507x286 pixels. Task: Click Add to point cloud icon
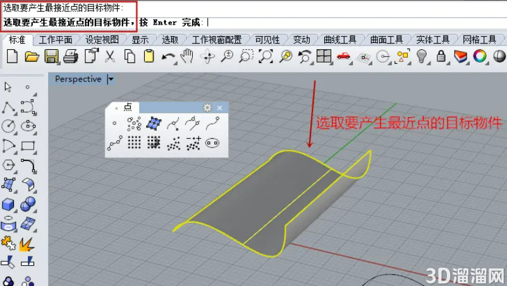193,143
